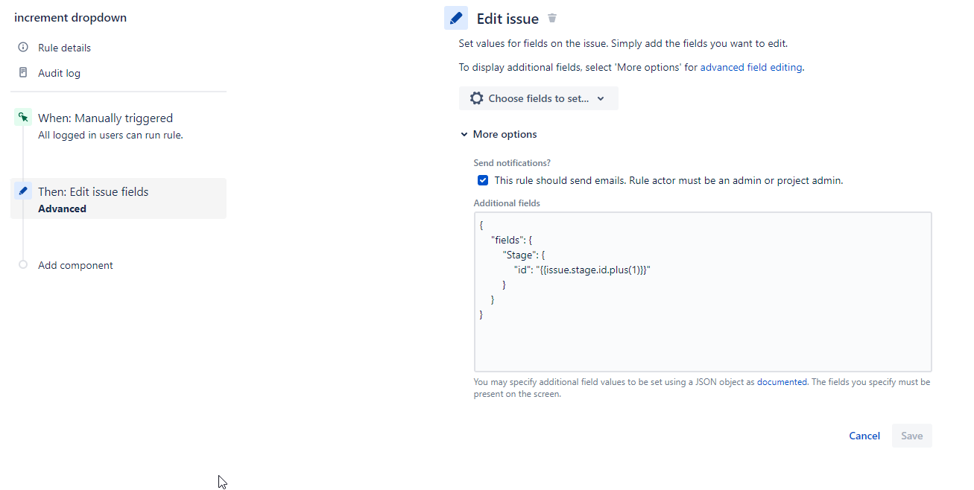The width and height of the screenshot is (974, 490).
Task: Open the 'Choose fields to set' dropdown
Action: (538, 98)
